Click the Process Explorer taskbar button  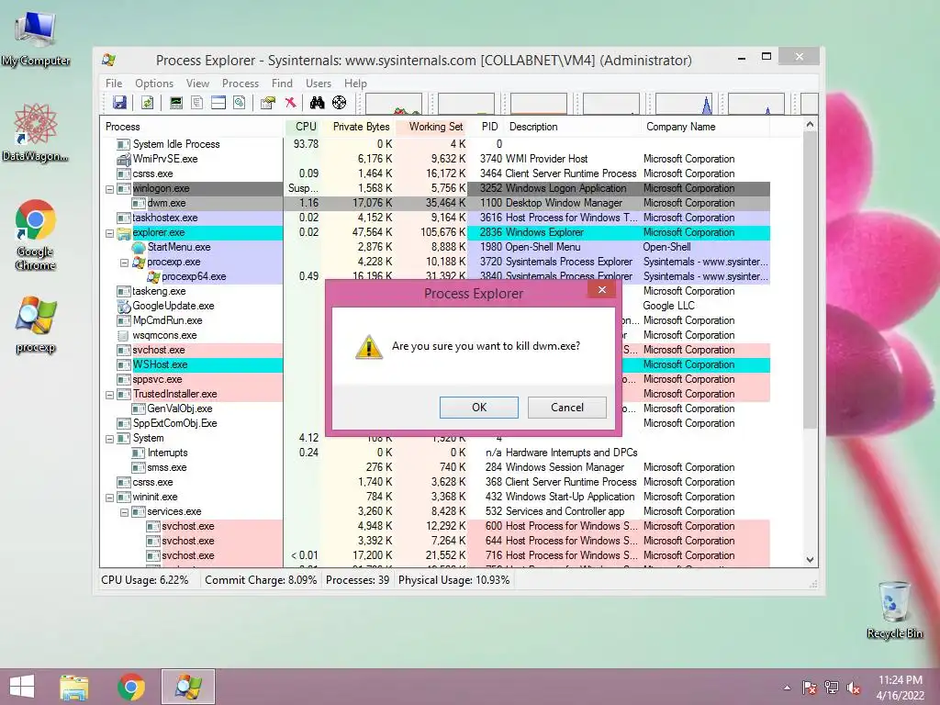187,687
